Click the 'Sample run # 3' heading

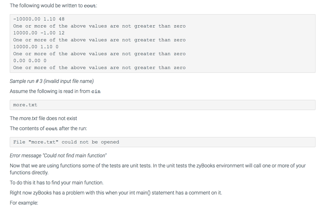point(52,81)
